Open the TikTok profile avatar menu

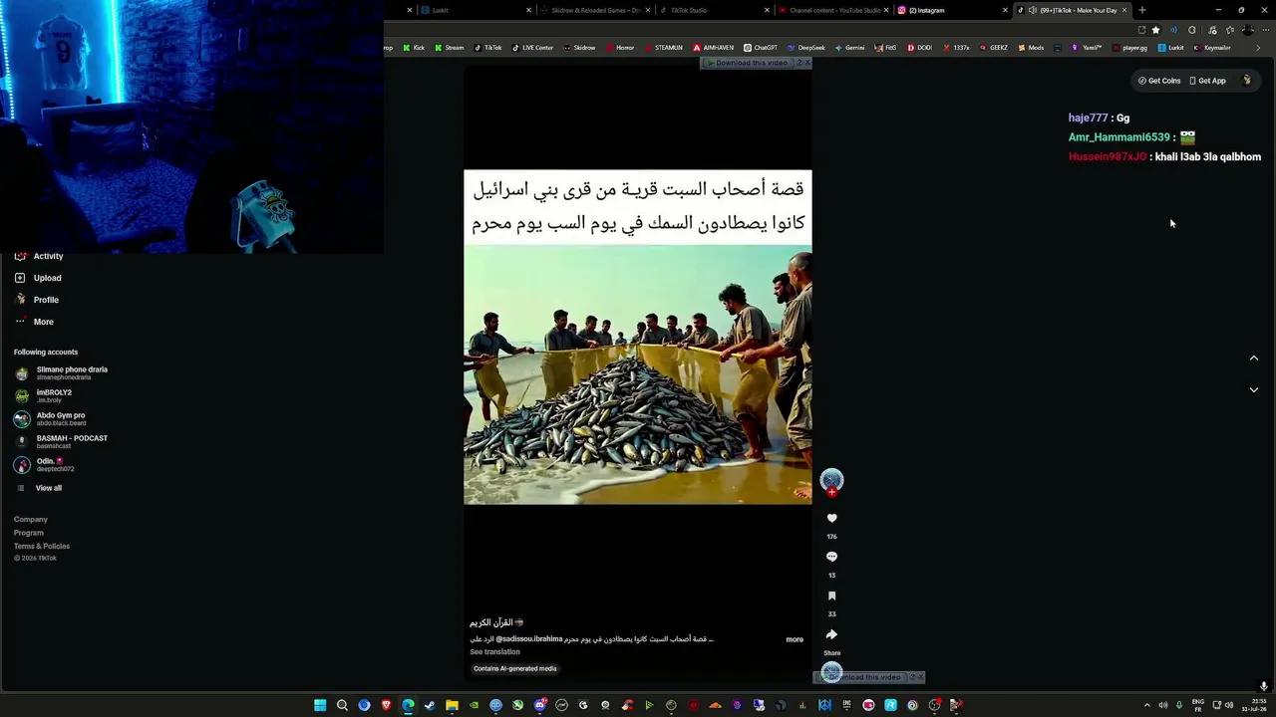(x=1246, y=81)
